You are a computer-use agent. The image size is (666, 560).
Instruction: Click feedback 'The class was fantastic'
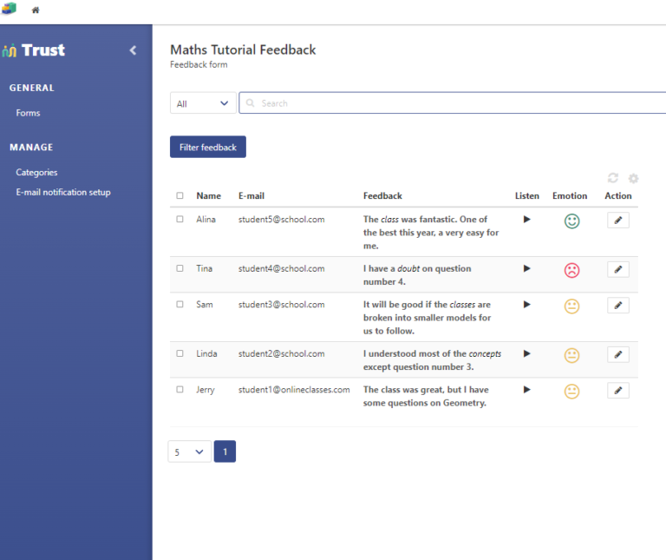click(x=431, y=233)
